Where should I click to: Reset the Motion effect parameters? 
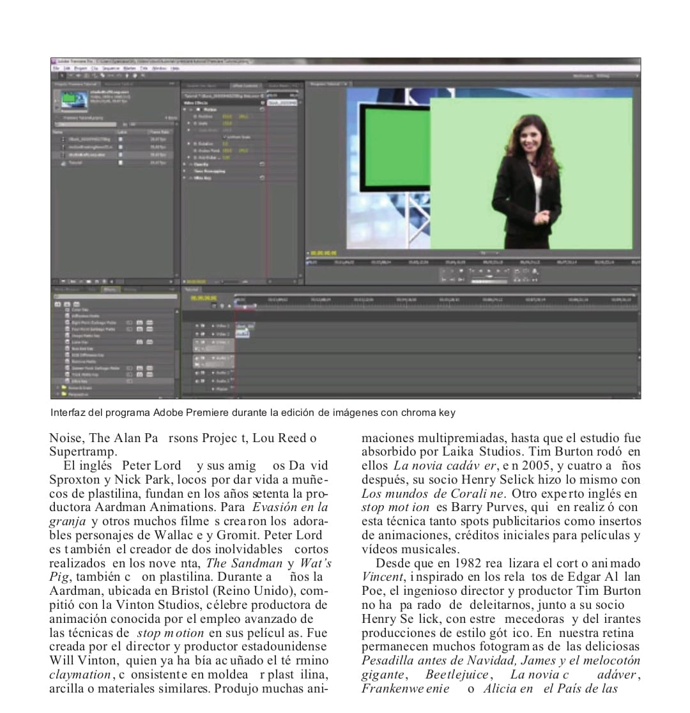(262, 109)
